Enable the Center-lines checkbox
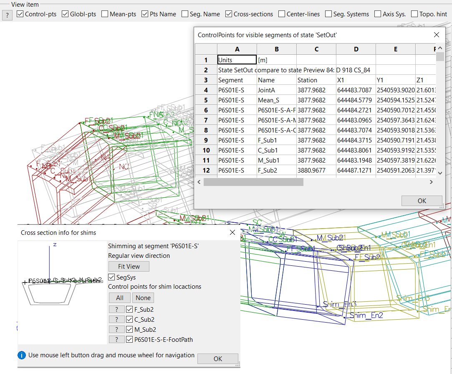The height and width of the screenshot is (374, 452). (282, 14)
